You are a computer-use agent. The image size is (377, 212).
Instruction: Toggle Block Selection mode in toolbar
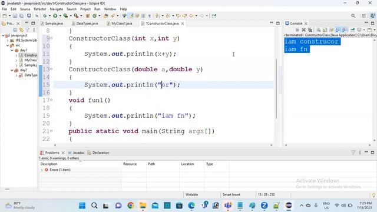(143, 16)
